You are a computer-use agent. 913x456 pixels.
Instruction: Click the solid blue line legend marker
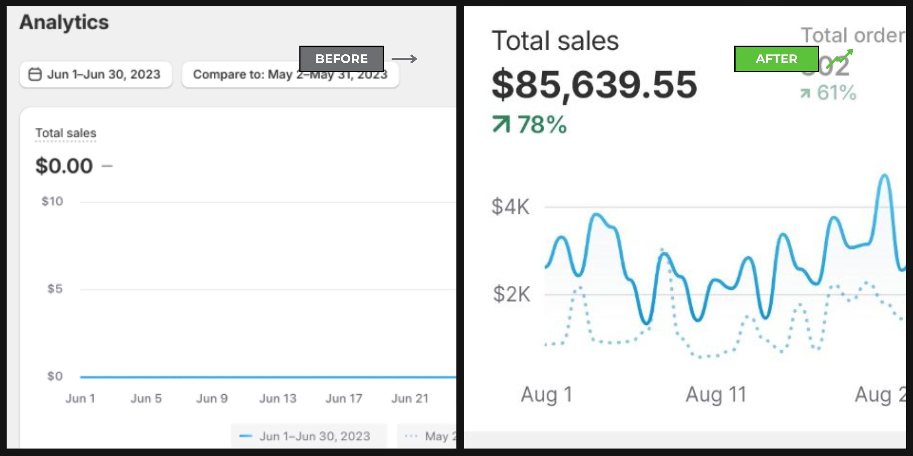[246, 436]
